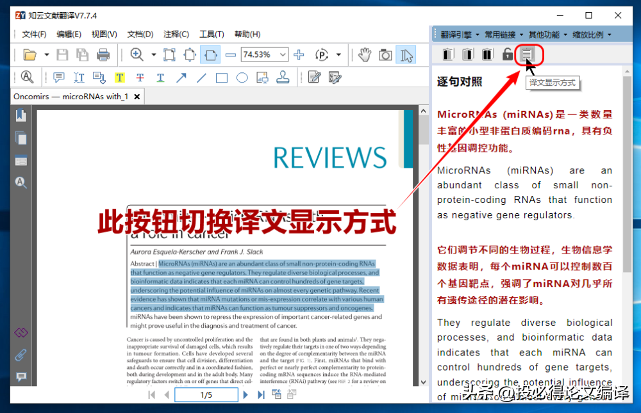The height and width of the screenshot is (413, 641).
Task: Click the grayed save diskette icon
Action: point(62,54)
